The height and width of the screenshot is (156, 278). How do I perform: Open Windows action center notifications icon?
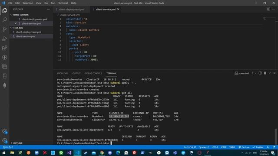pos(273,153)
